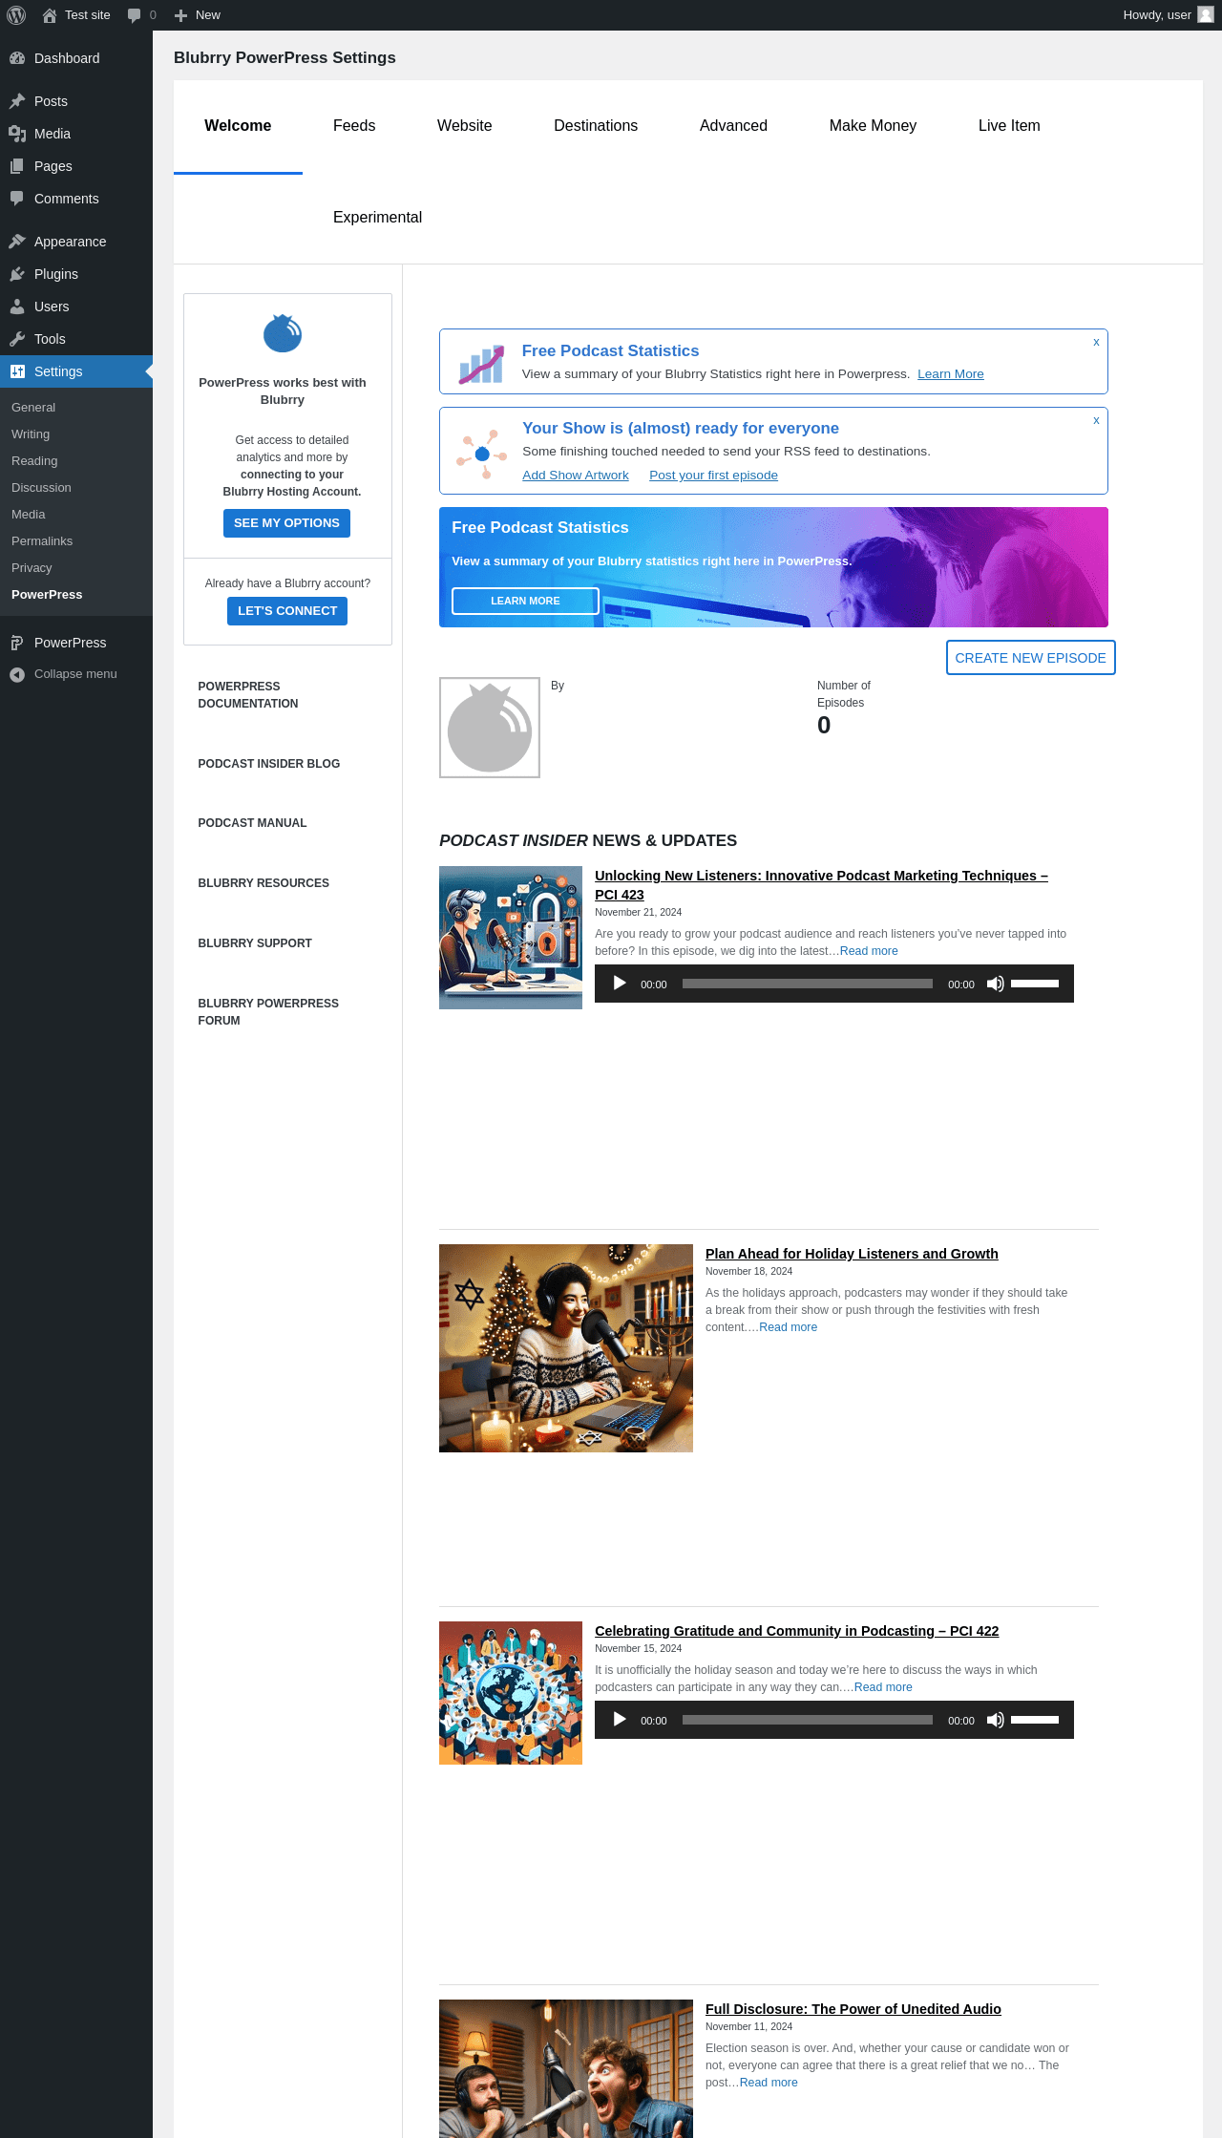Screen dimensions: 1222x2138
Task: Open Privacy settings submenu item
Action: pos(32,568)
